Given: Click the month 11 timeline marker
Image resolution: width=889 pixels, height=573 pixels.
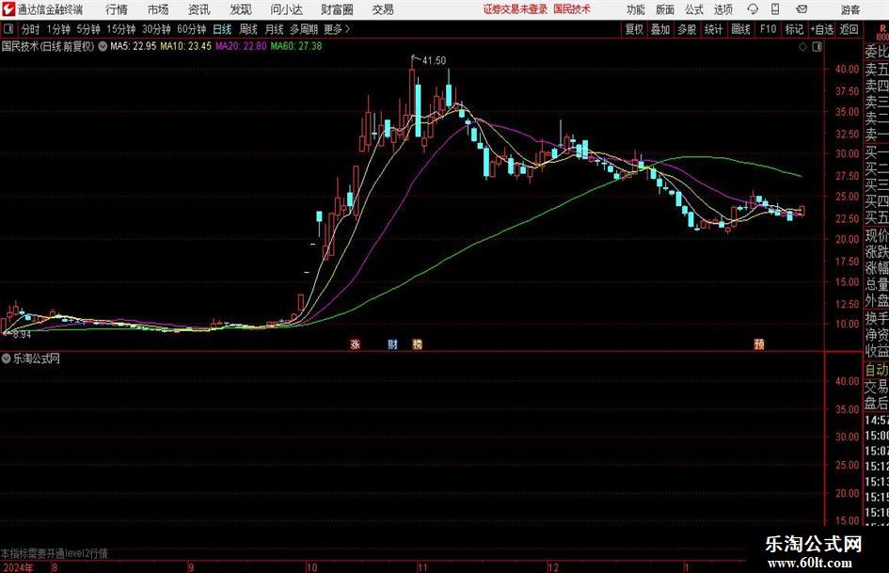Looking at the screenshot, I should pyautogui.click(x=421, y=567).
